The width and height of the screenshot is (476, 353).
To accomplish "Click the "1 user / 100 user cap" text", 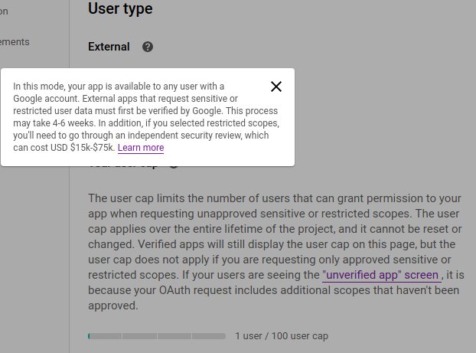I will coord(282,336).
